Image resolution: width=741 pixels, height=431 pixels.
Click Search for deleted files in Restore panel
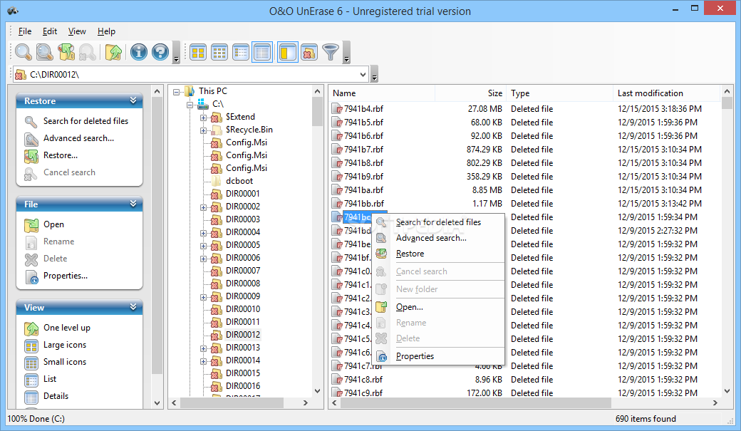pyautogui.click(x=85, y=121)
